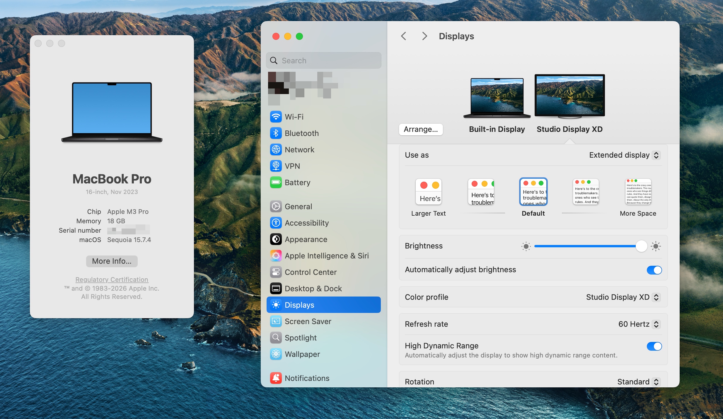This screenshot has width=723, height=419.
Task: Click the MacBook Pro illustration in About window
Action: [112, 112]
